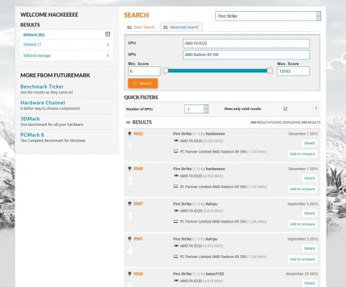This screenshot has height=287, width=346.
Task: Click the trophy icon beside score 9949
Action: (129, 169)
